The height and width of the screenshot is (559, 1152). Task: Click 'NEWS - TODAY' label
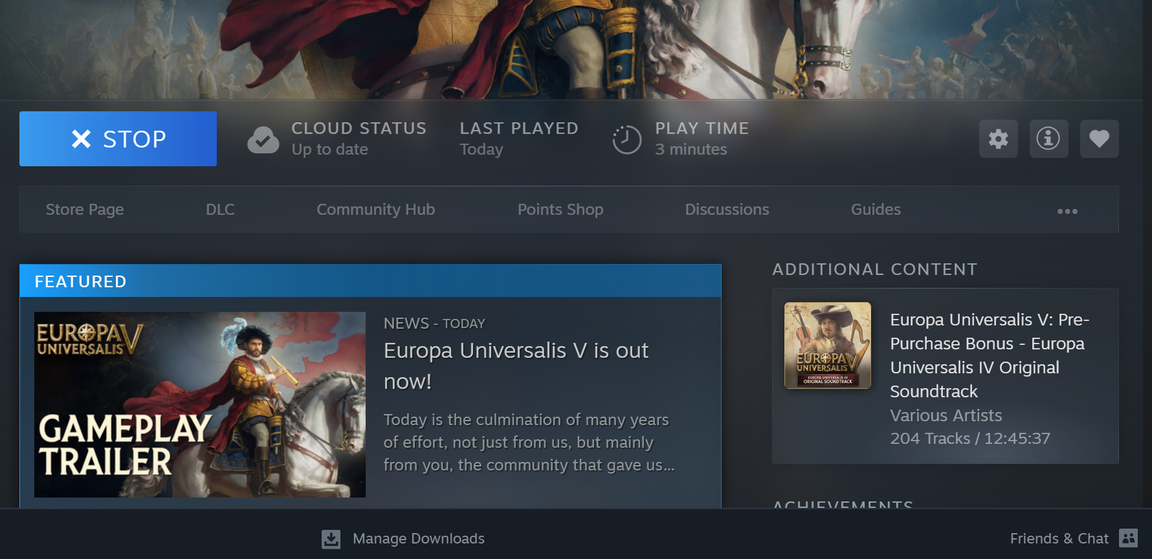pos(434,323)
